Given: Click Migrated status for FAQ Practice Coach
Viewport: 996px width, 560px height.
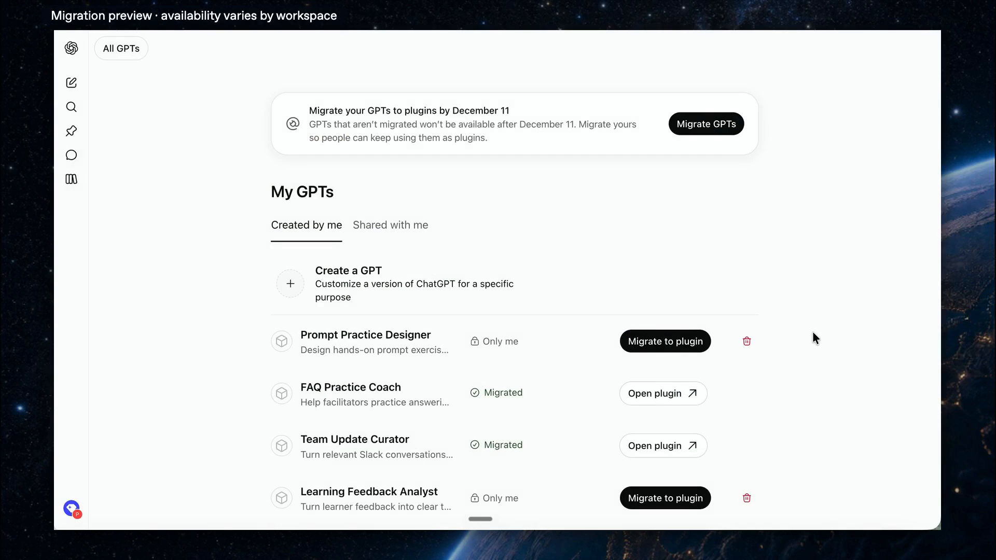Looking at the screenshot, I should (x=496, y=393).
